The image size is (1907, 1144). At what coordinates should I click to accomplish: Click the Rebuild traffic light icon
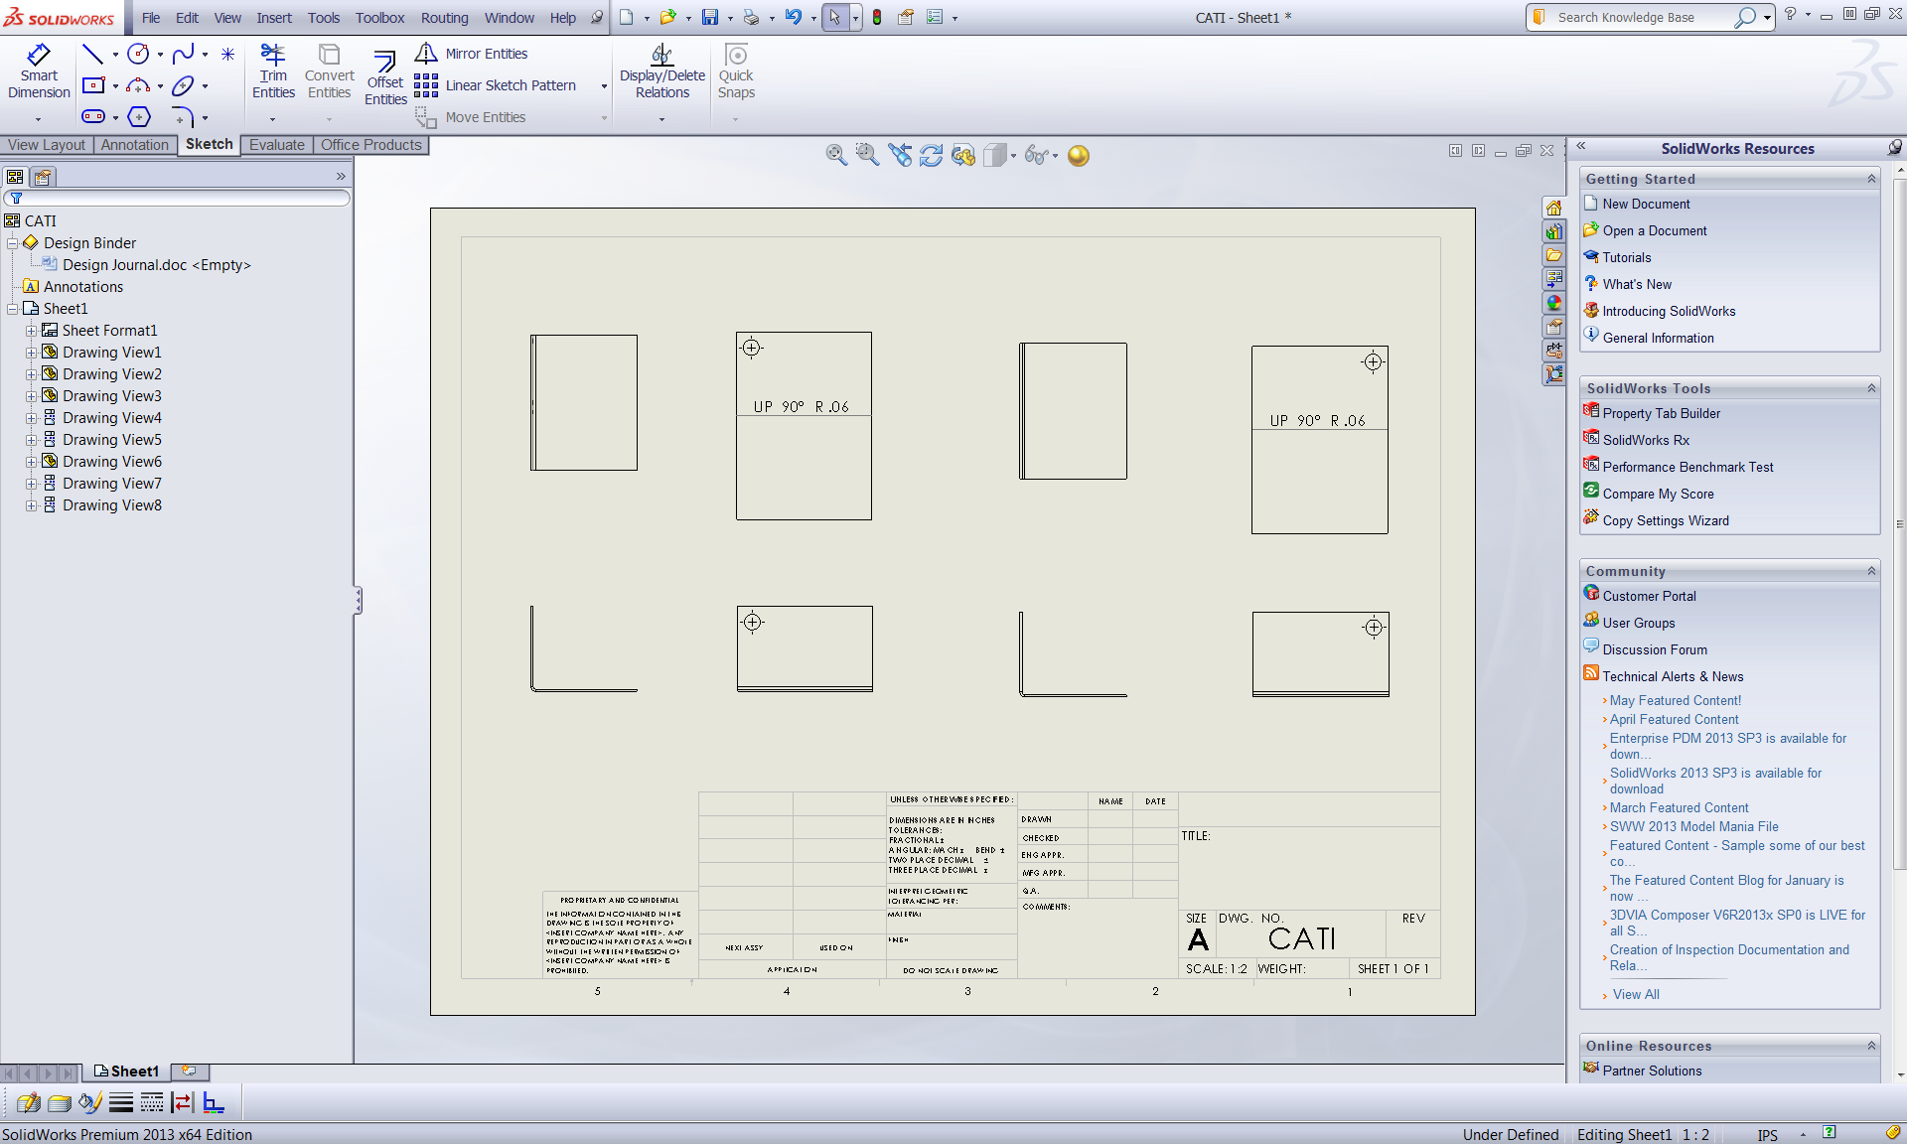(877, 17)
